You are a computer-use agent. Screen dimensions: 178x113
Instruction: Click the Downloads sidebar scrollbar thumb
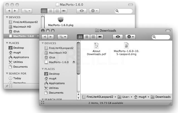78,58
